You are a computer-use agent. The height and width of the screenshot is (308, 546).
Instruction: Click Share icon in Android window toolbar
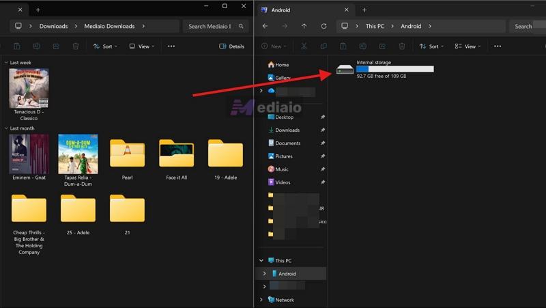tap(382, 46)
